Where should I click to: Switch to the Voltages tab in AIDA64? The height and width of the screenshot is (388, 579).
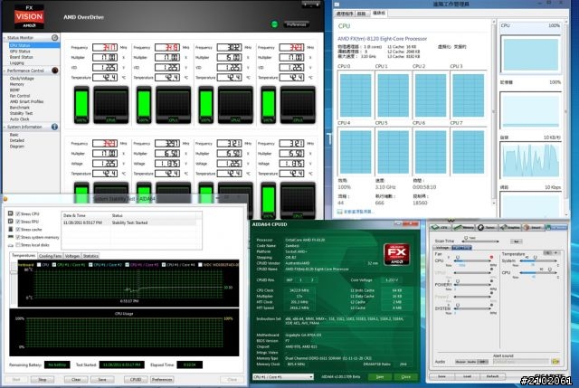(x=72, y=256)
